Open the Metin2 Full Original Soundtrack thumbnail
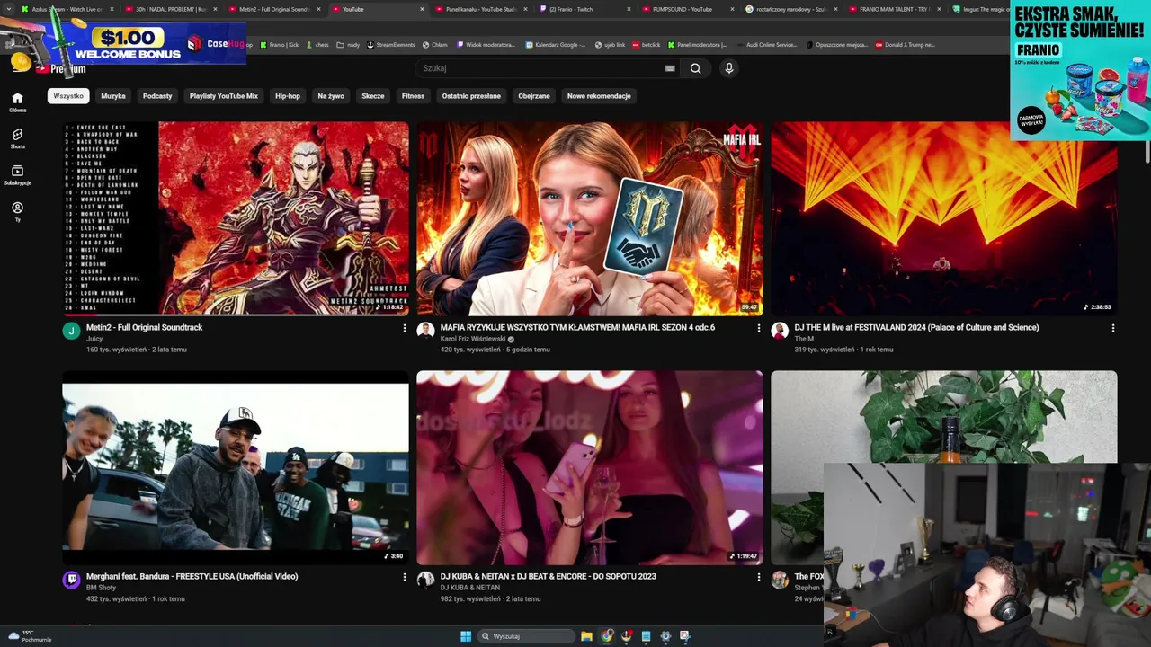Screen dimensions: 1151x647 [236, 218]
